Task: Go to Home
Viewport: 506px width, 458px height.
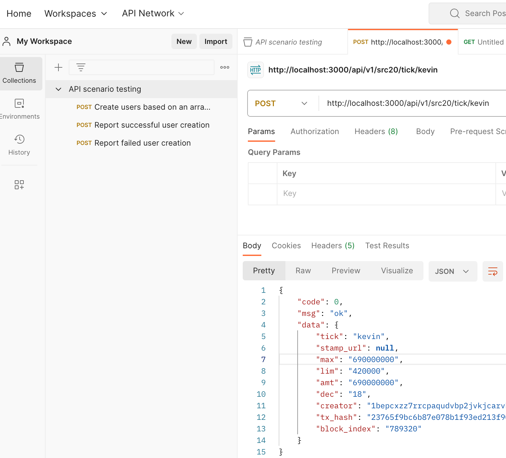Action: 19,13
